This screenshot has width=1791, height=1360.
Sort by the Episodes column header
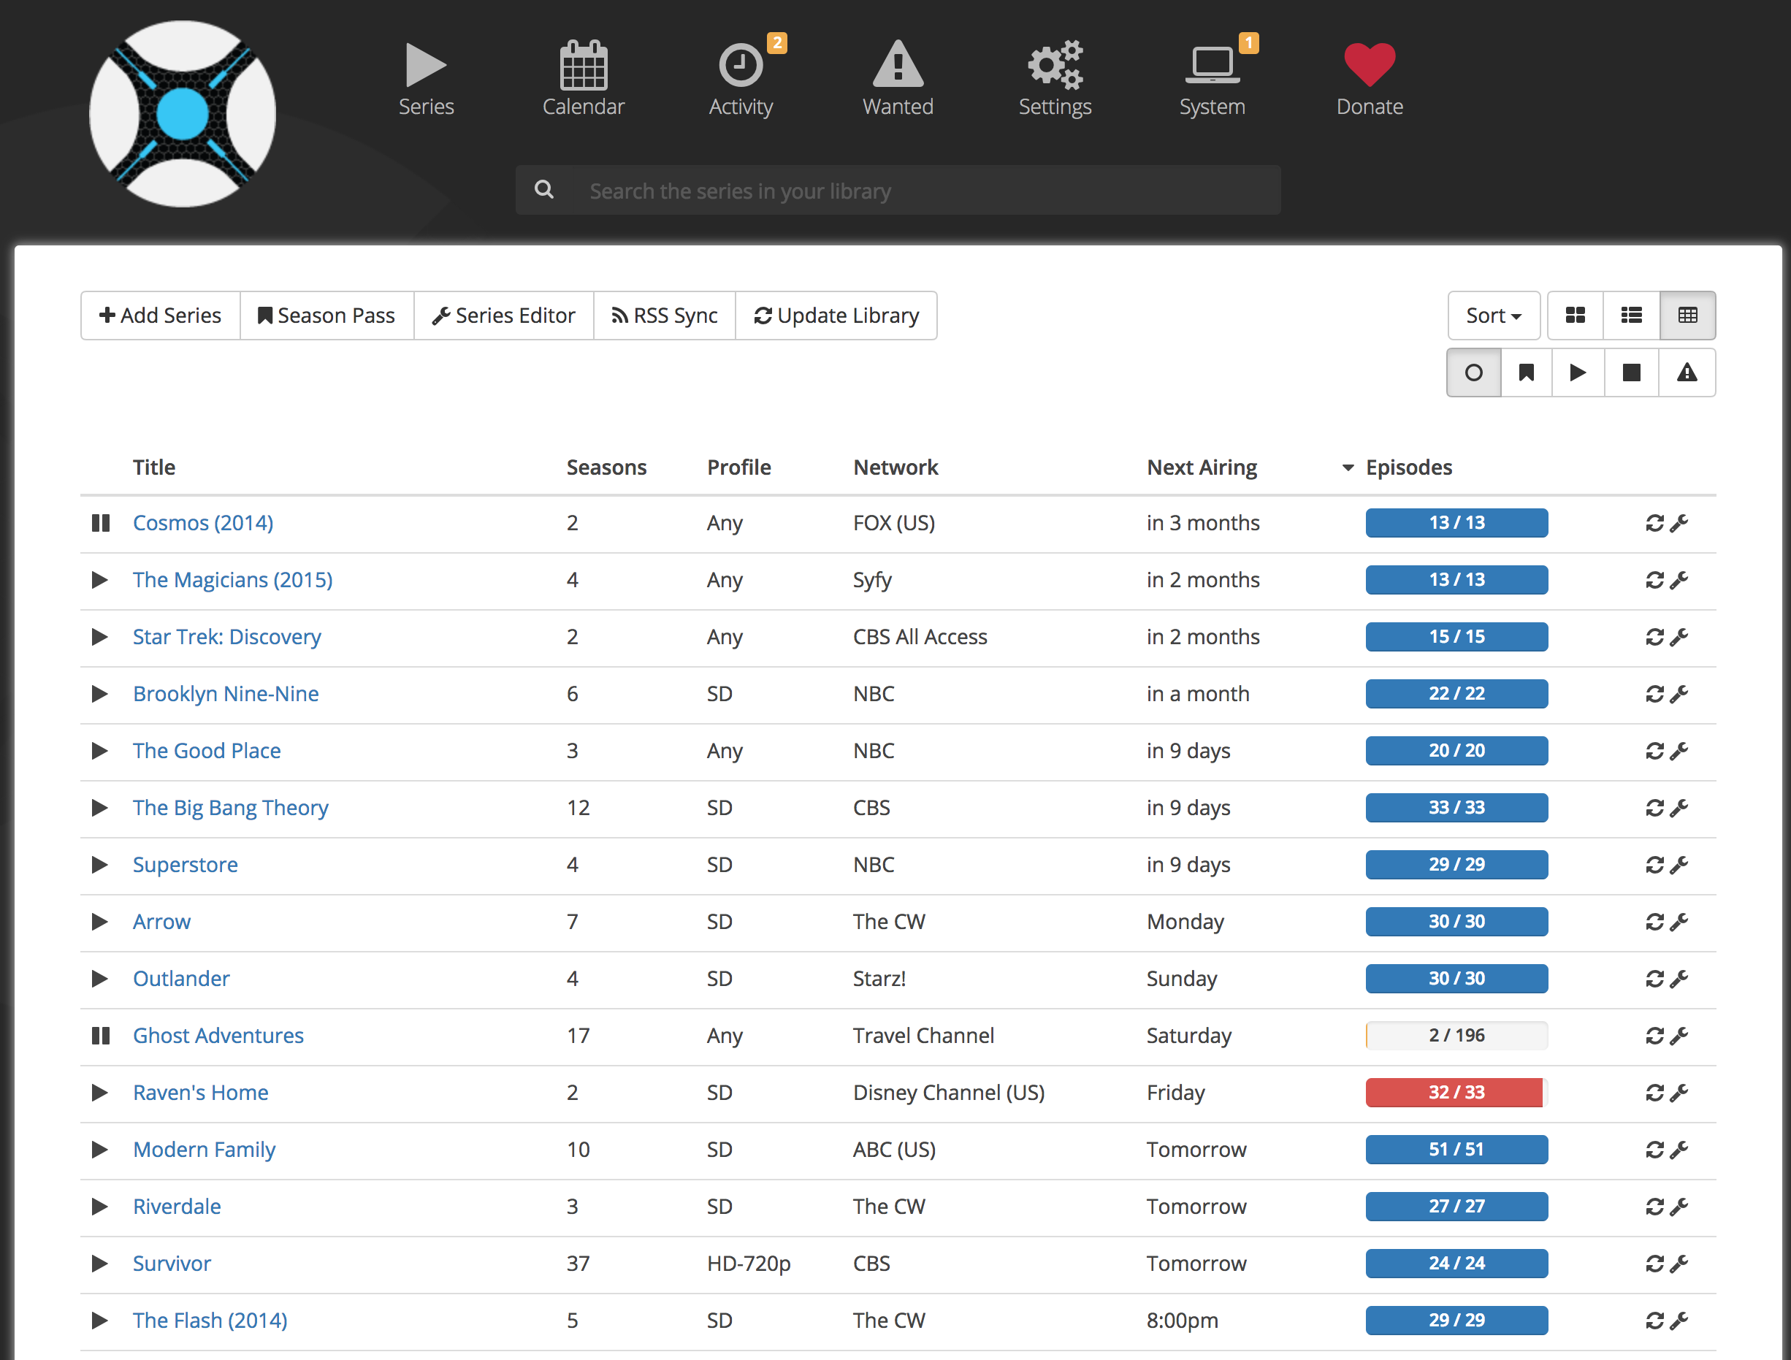(1408, 467)
